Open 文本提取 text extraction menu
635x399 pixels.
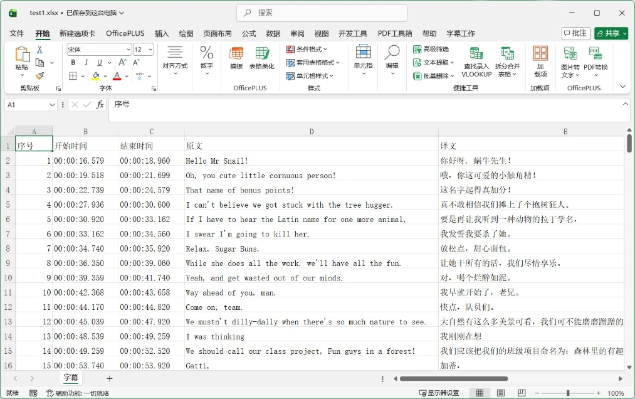coord(434,63)
